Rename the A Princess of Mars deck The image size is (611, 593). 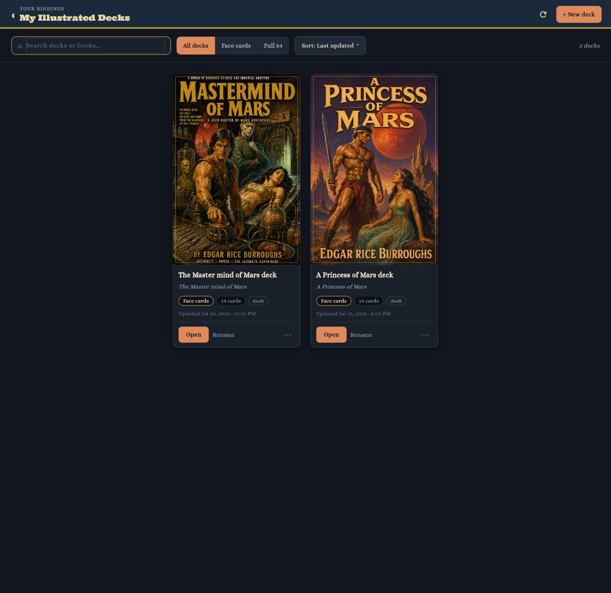pyautogui.click(x=361, y=335)
